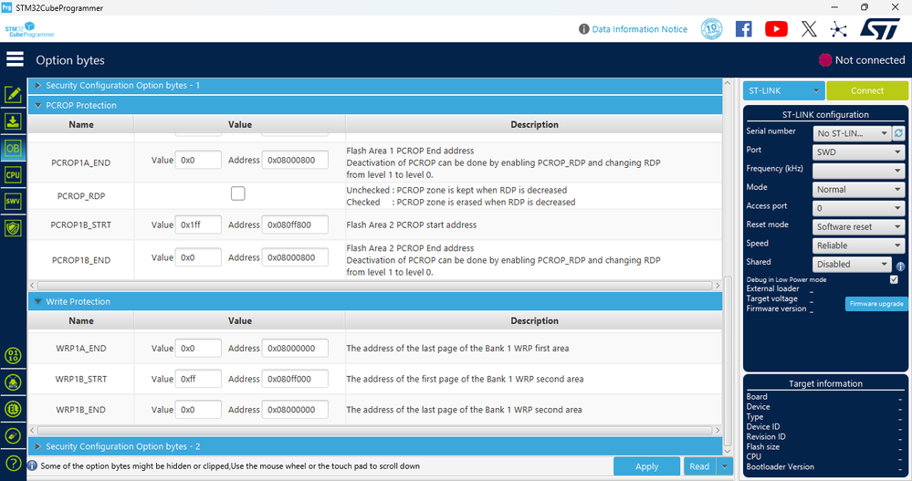
Task: Open the Access port dropdown
Action: pos(858,208)
